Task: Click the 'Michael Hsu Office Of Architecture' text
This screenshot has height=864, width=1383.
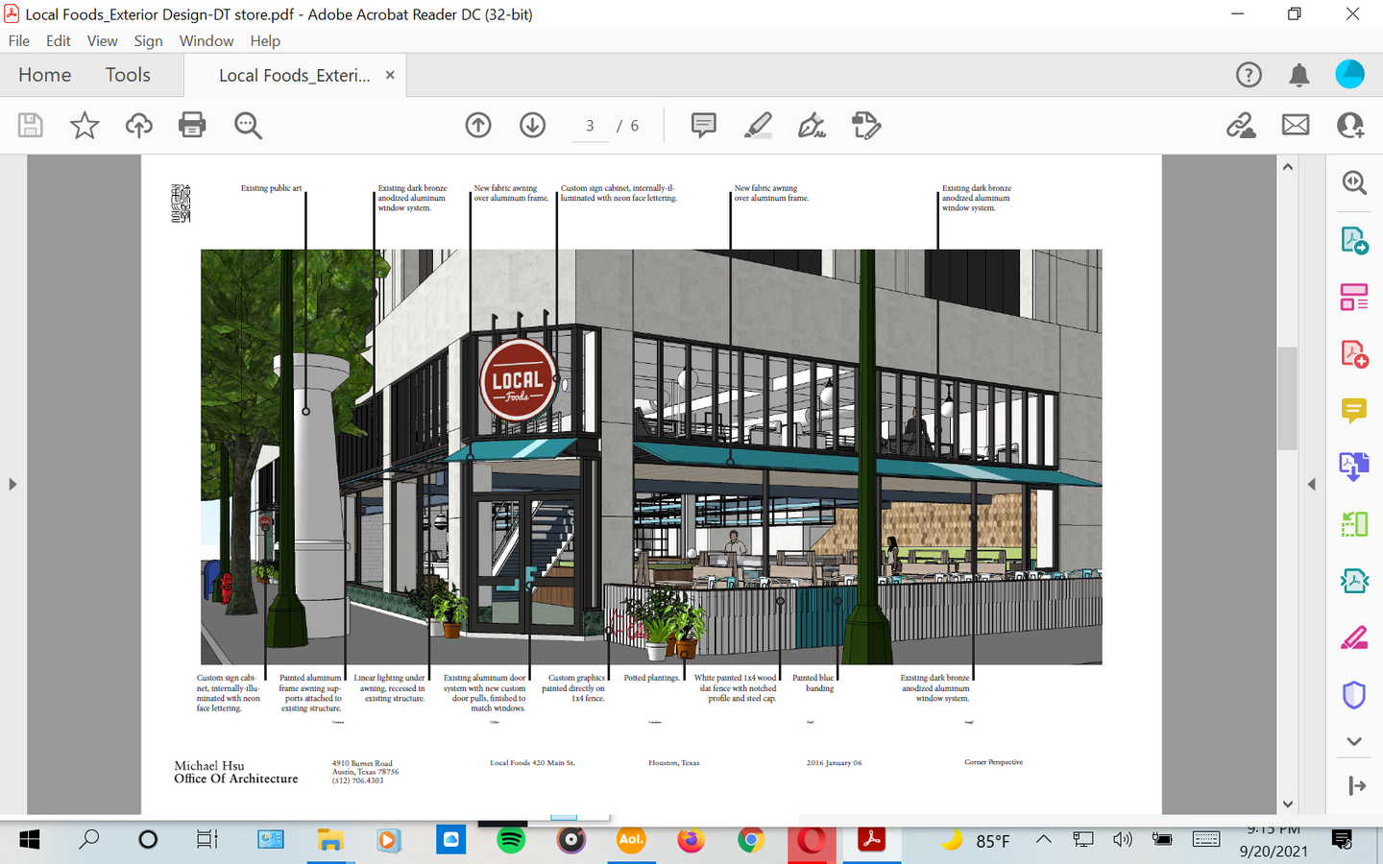Action: click(235, 772)
